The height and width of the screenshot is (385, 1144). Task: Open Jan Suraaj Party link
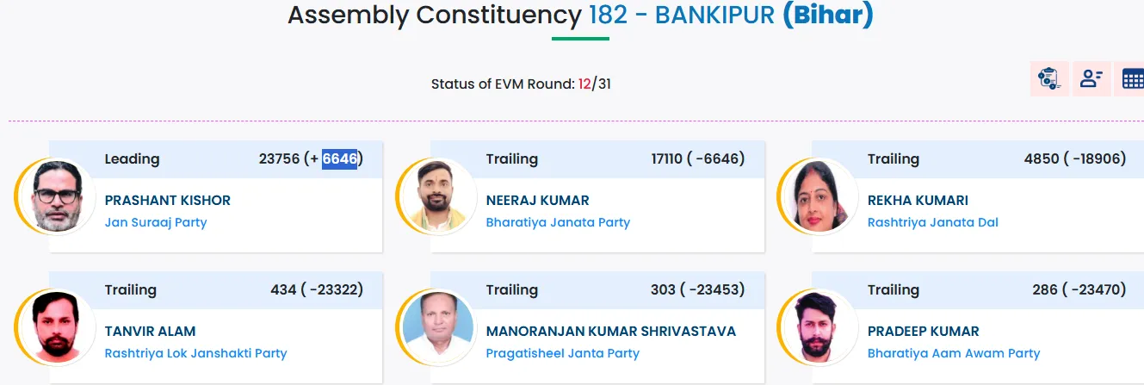(x=156, y=222)
